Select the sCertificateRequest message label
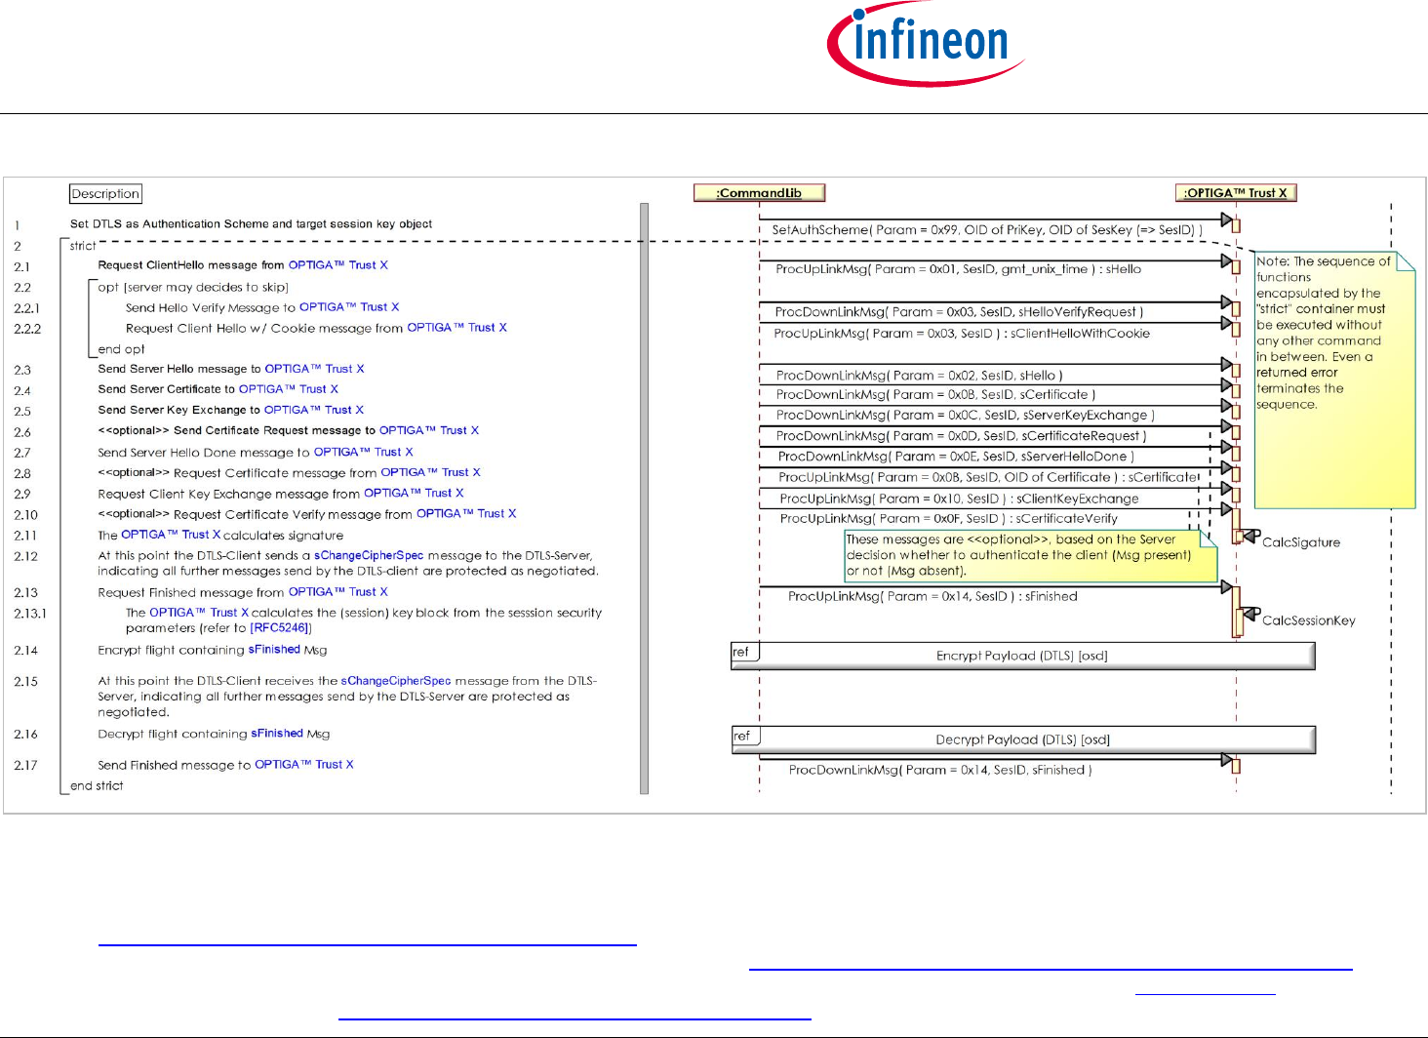 (x=962, y=436)
